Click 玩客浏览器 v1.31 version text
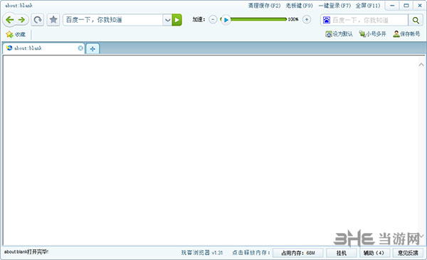Screen dimensions: 427x260 [202, 253]
